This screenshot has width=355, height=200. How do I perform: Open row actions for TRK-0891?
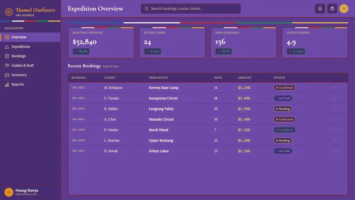336,88
